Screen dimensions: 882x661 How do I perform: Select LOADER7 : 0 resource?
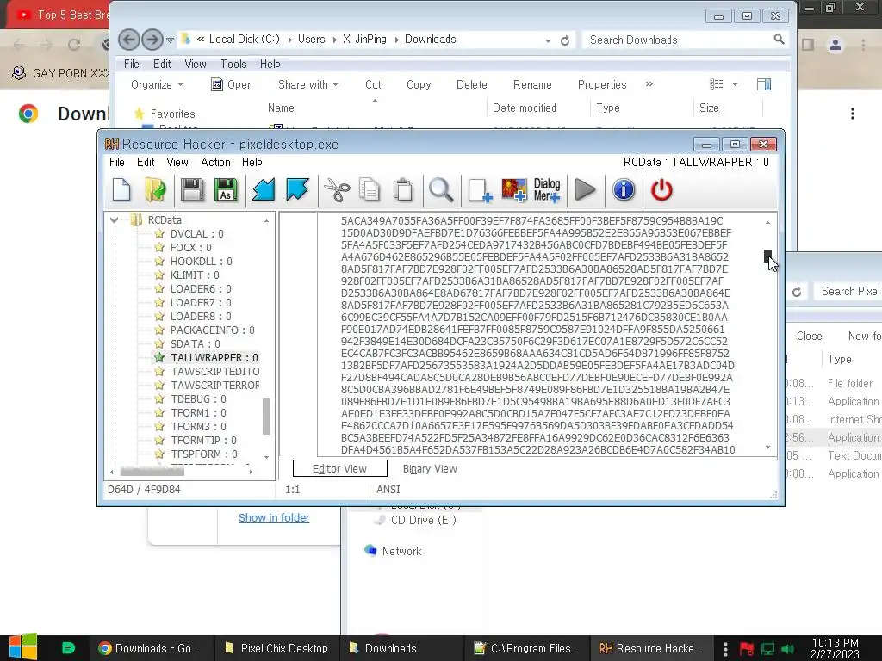point(200,302)
